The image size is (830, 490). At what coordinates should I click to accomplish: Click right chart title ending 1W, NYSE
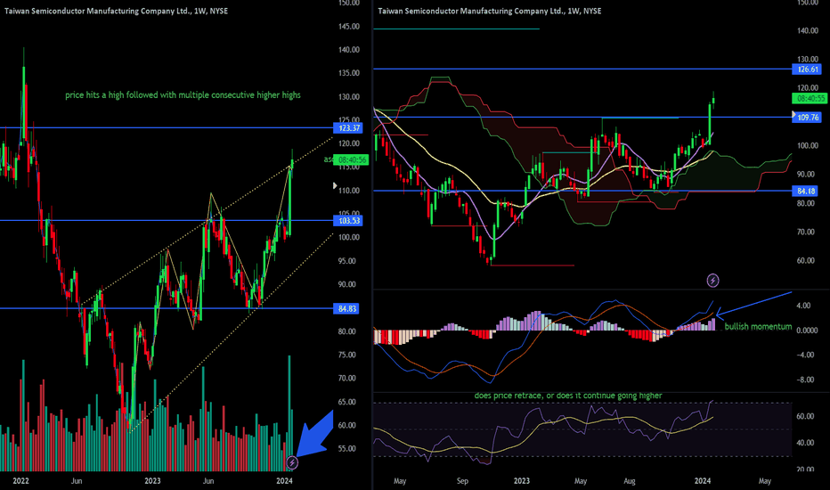click(490, 11)
